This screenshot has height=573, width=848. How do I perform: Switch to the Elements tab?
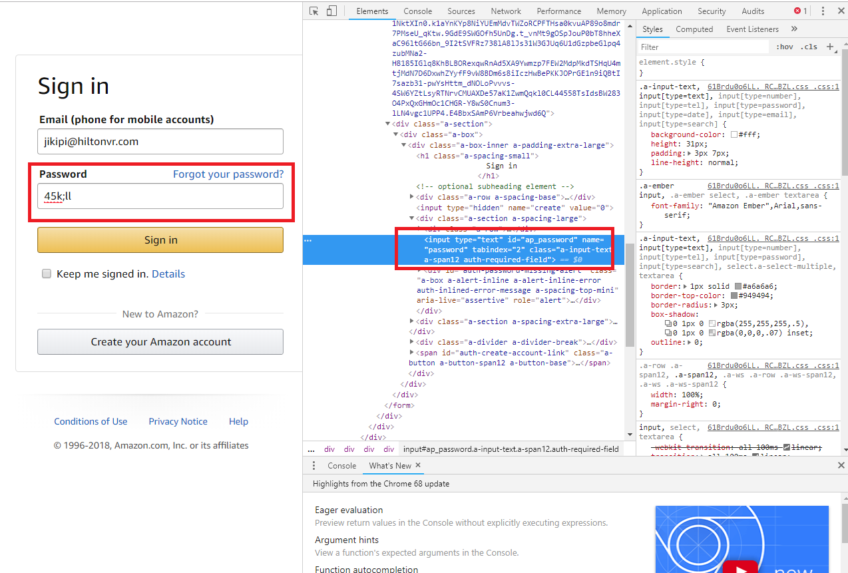click(x=372, y=11)
